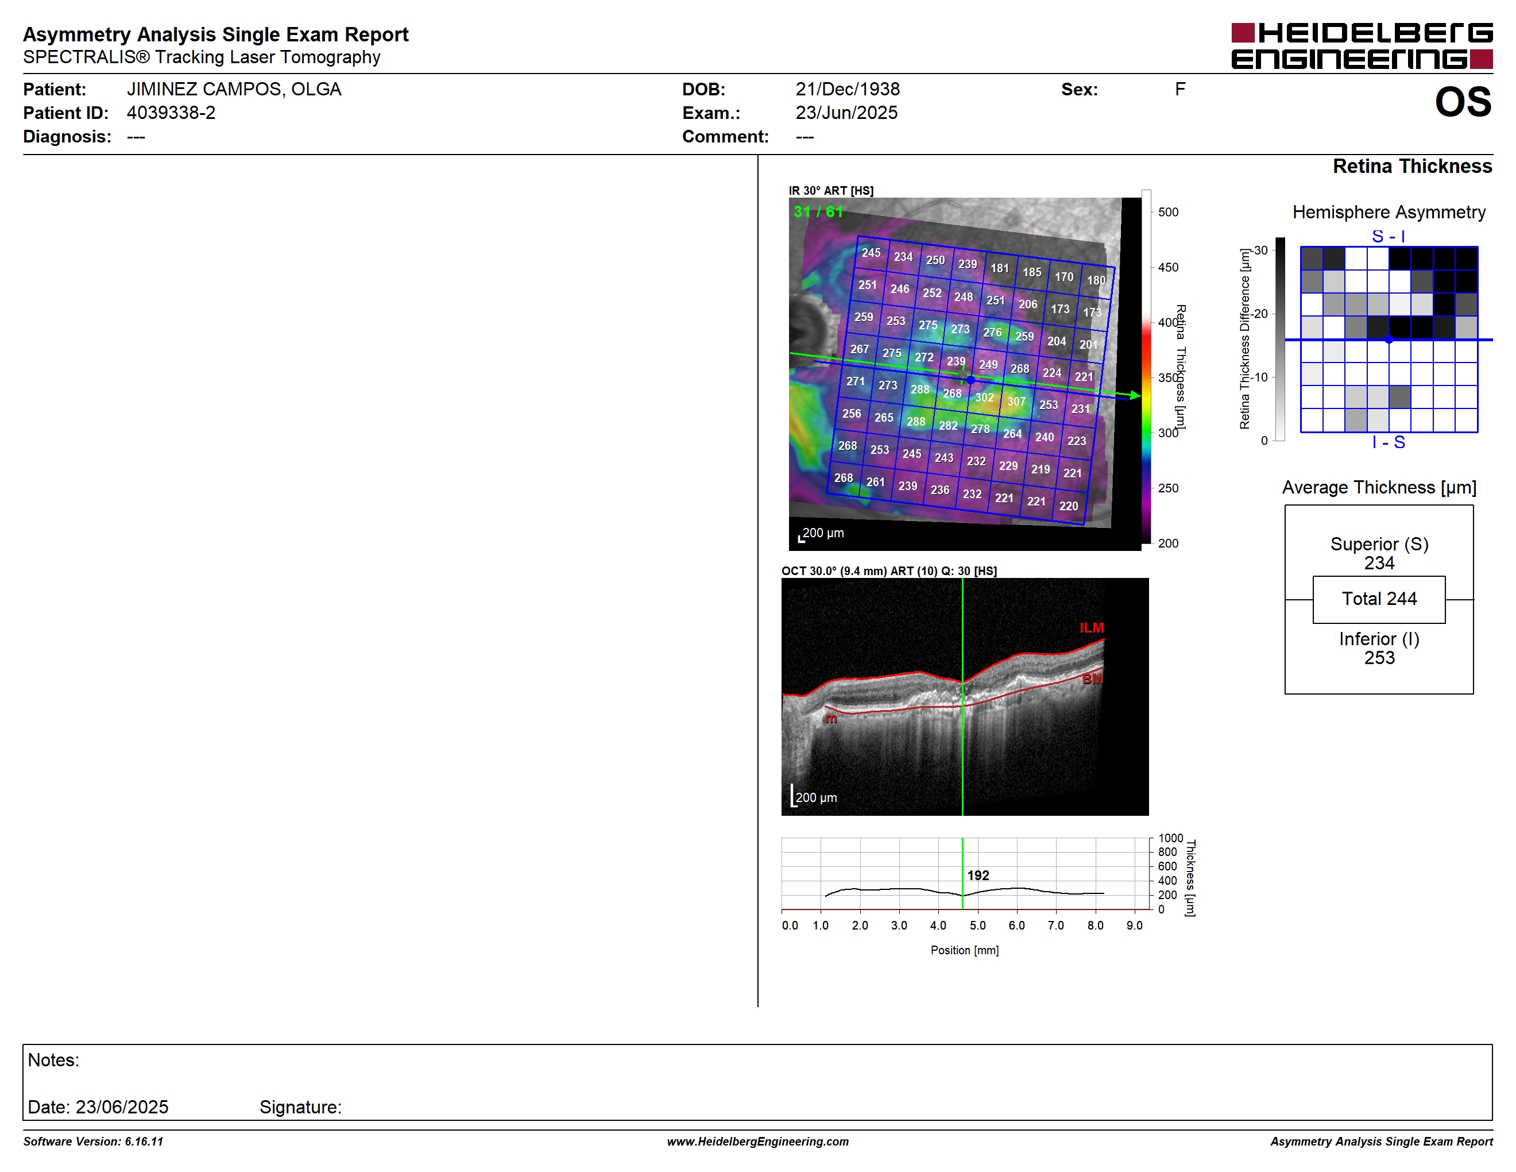
Task: Click the ILM label on the OCT scan
Action: click(x=1091, y=628)
